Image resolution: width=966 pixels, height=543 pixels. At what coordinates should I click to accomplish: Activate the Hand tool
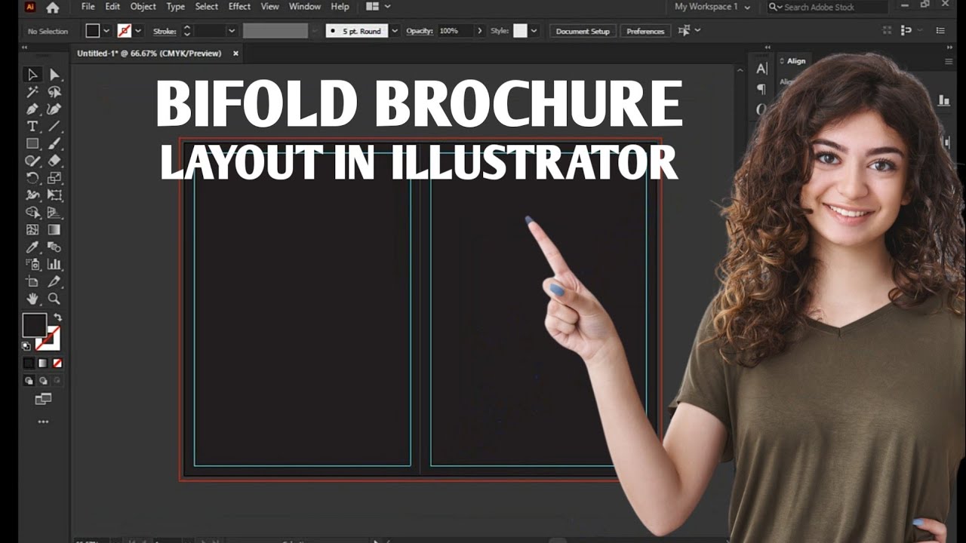(x=32, y=299)
